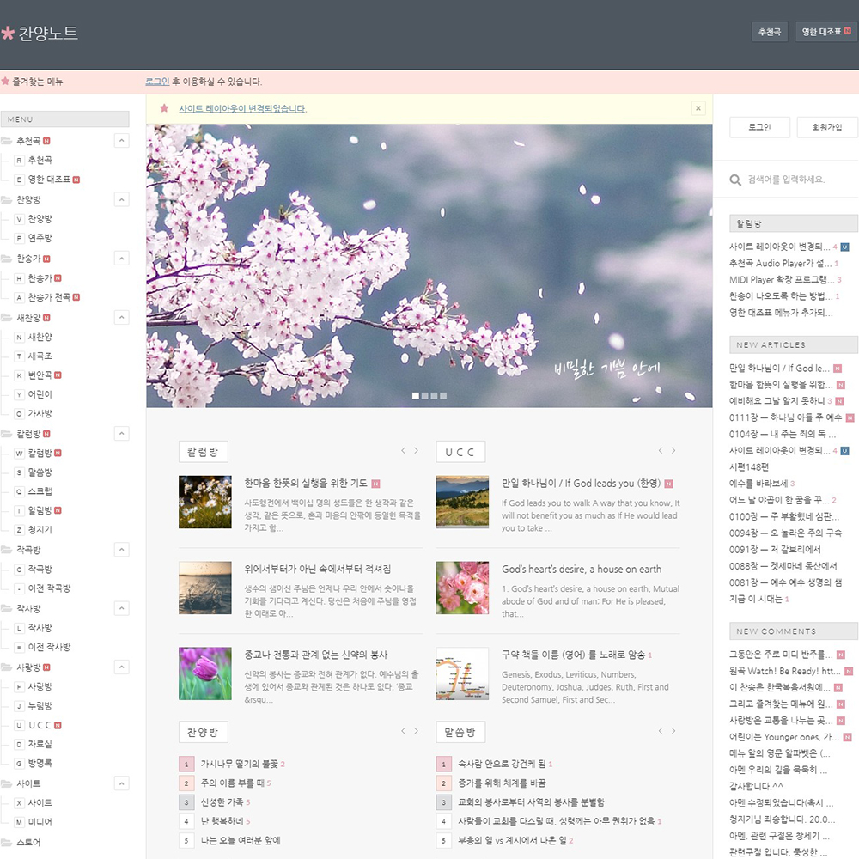Click the 회원가입 button

(x=827, y=127)
